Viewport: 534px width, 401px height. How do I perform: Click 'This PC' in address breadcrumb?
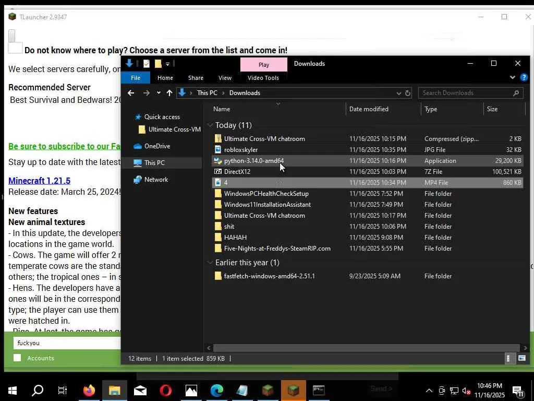tap(207, 93)
